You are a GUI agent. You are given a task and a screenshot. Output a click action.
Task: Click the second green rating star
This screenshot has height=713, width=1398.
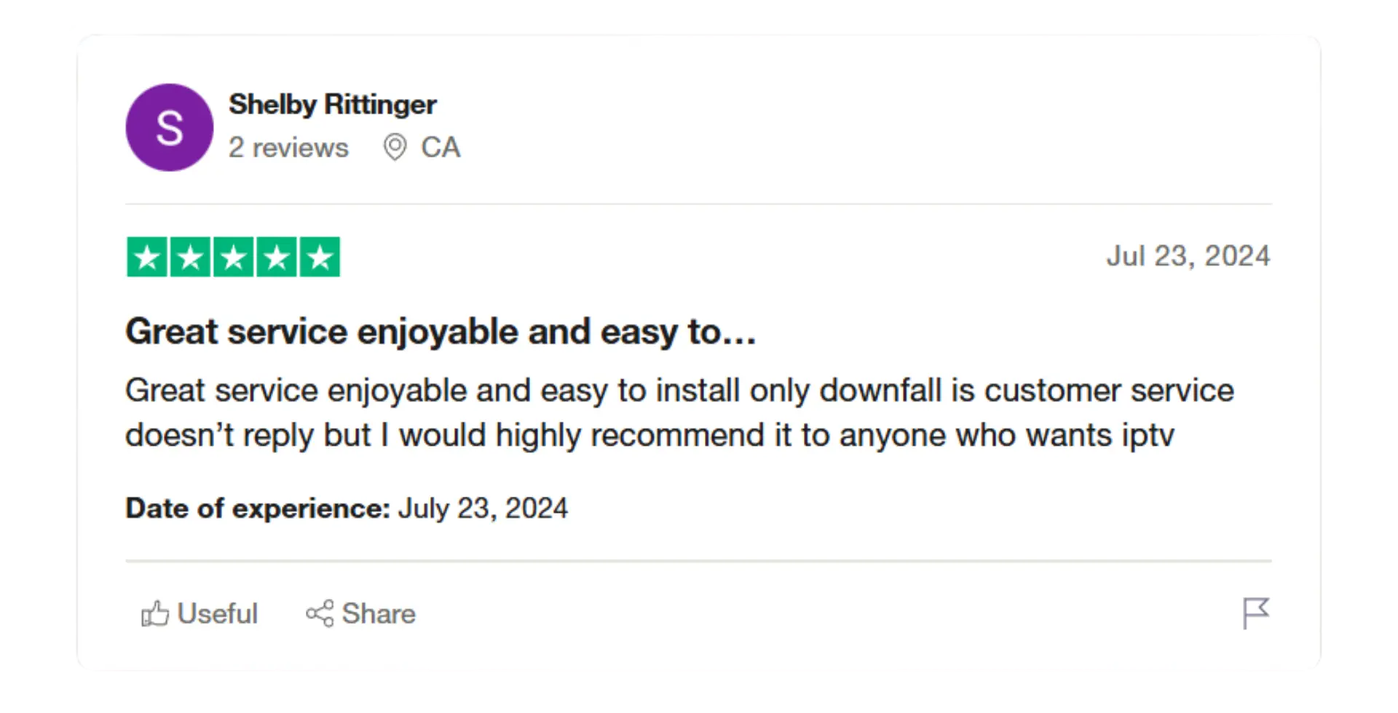190,257
